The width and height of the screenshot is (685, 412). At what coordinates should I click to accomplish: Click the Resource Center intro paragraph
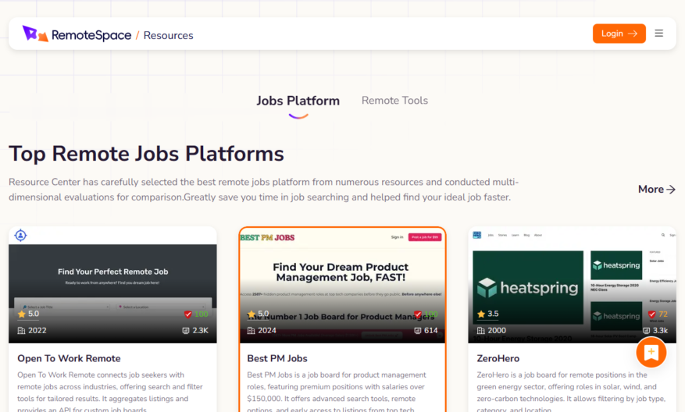point(263,190)
